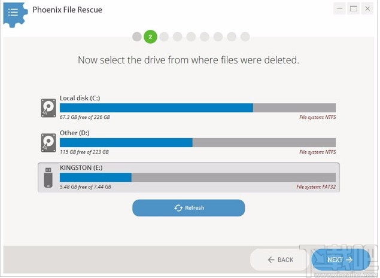Go to wizard step 1 dot
Viewport: 380px width, 278px height.
tap(137, 37)
